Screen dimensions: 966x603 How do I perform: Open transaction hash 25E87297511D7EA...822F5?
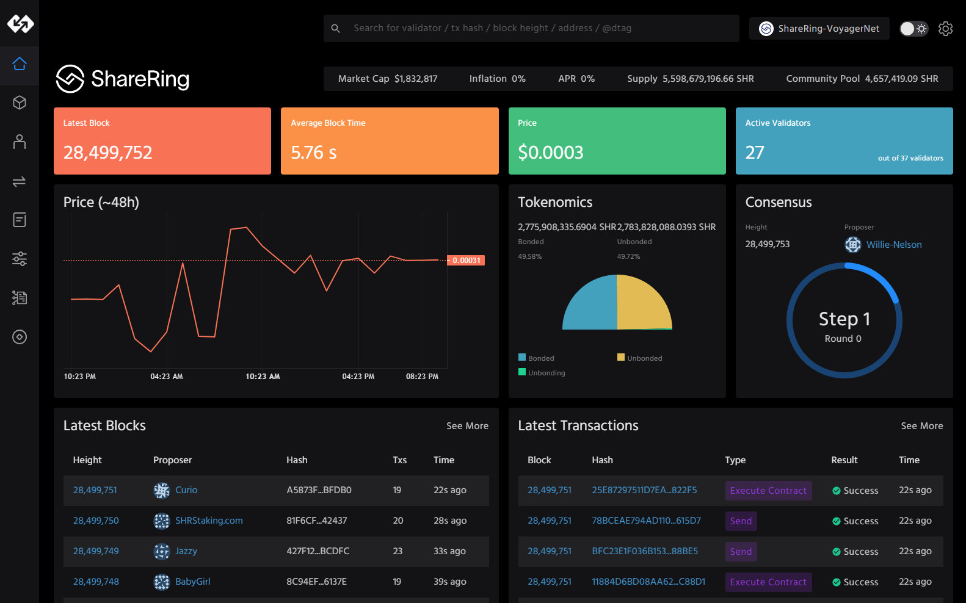644,490
